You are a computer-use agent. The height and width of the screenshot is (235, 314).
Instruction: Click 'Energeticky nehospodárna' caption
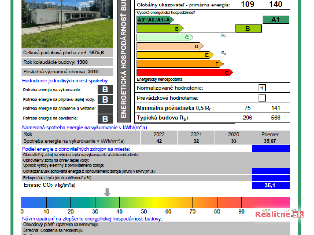click(159, 79)
